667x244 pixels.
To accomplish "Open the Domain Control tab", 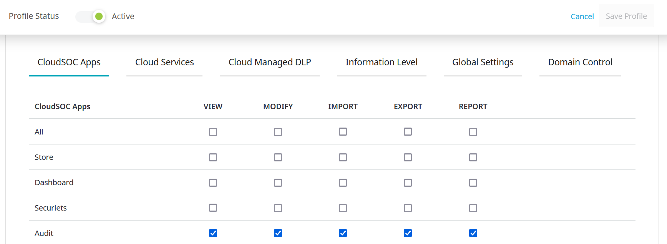I will pos(580,62).
